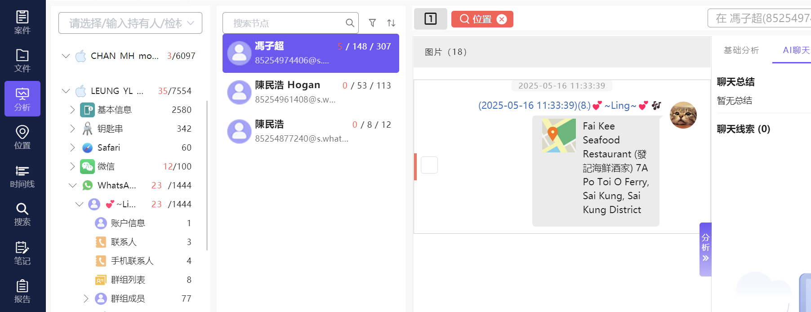Click the 位置 search filter tag
The image size is (811, 312).
click(x=482, y=19)
